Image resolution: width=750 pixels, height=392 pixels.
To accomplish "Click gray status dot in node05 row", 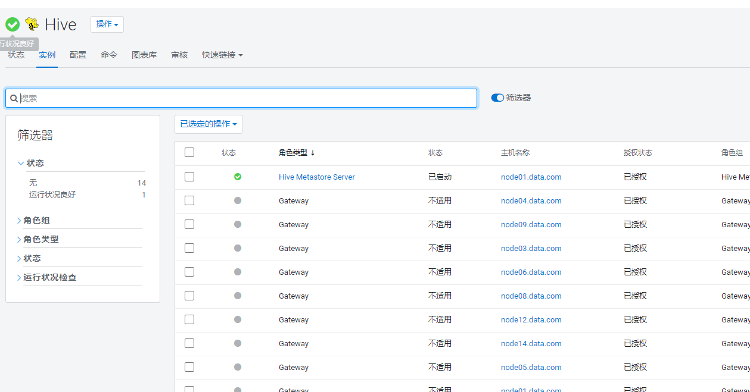I will (x=238, y=367).
